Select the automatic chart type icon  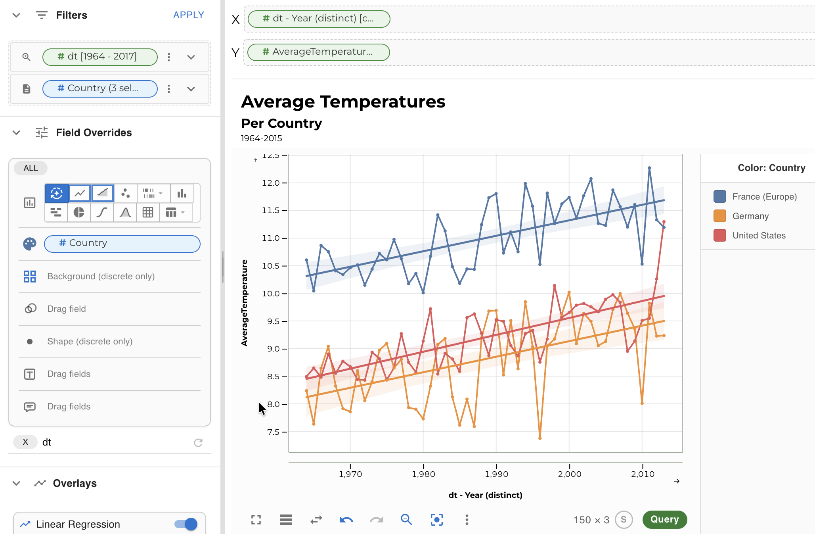[57, 193]
